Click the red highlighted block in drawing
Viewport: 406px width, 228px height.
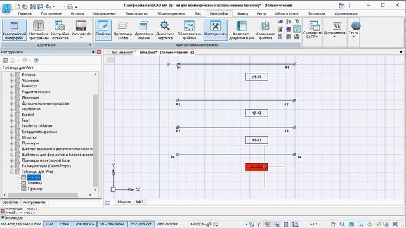click(256, 167)
